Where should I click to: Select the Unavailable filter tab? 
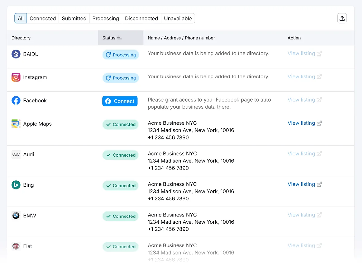click(178, 18)
